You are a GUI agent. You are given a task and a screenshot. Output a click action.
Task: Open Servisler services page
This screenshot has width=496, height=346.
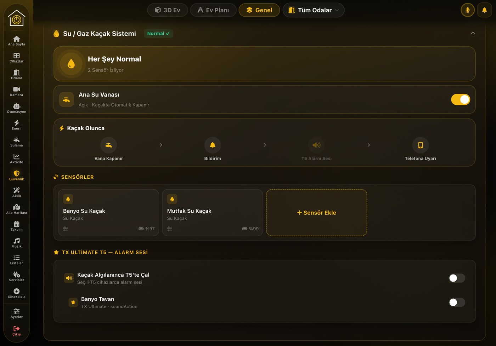(x=16, y=276)
